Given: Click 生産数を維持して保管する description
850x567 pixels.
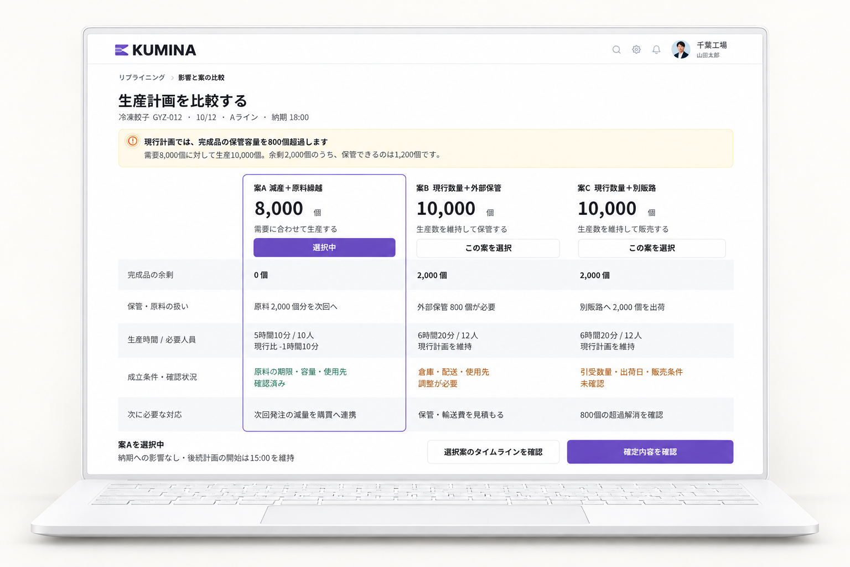Looking at the screenshot, I should pyautogui.click(x=462, y=229).
